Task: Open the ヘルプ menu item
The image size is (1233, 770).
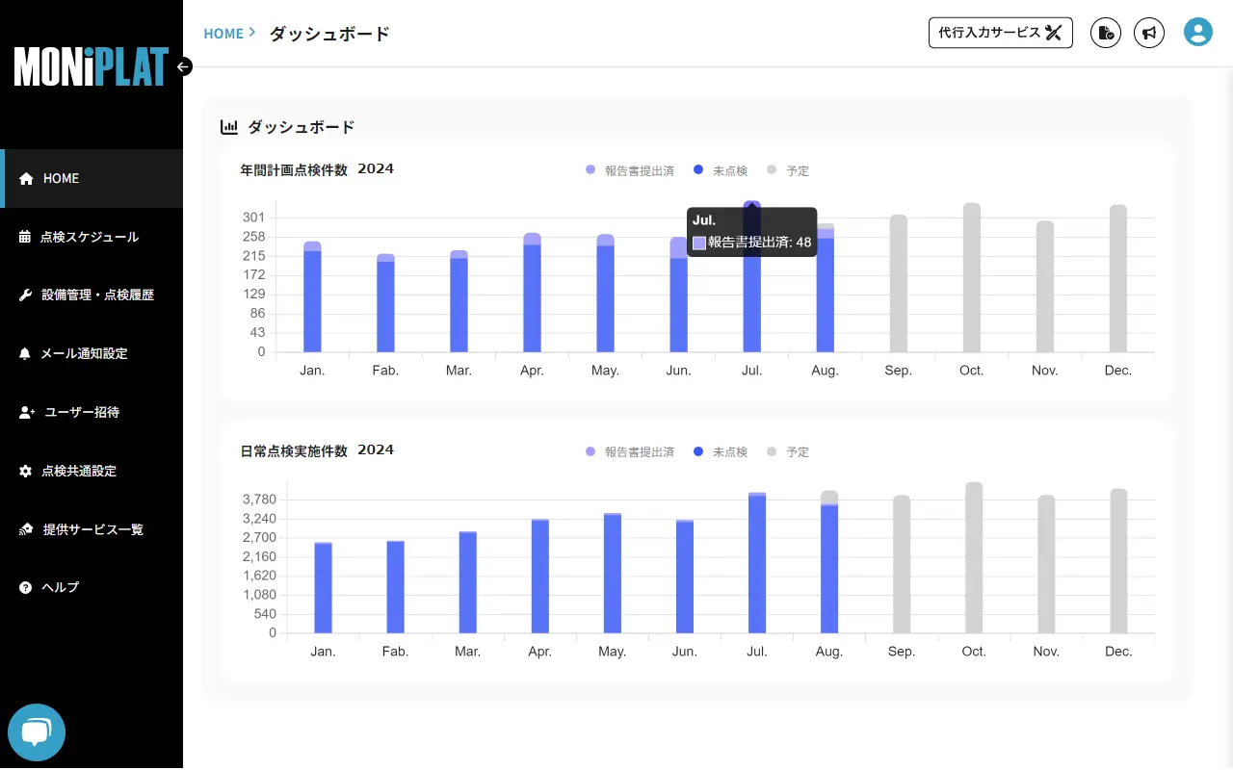Action: (60, 587)
